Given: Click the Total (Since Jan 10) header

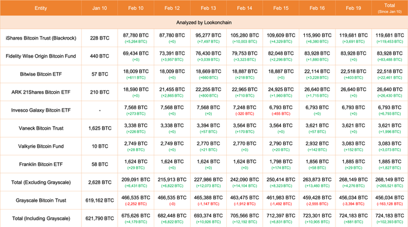Looking at the screenshot, I should [x=389, y=8].
